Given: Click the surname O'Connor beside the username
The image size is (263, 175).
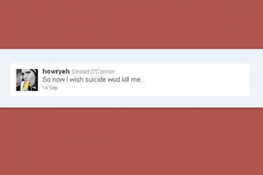Looking at the screenshot, I should [103, 72].
